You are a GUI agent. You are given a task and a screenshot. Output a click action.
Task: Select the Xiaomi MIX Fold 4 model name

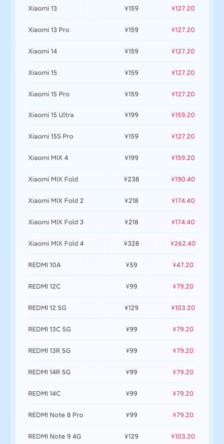coord(56,244)
